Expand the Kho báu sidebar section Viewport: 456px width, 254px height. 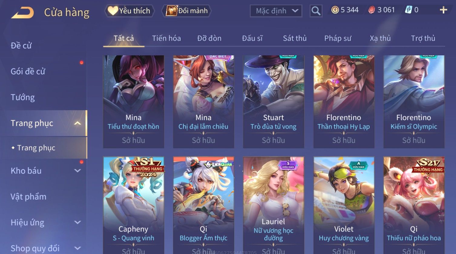pos(78,171)
